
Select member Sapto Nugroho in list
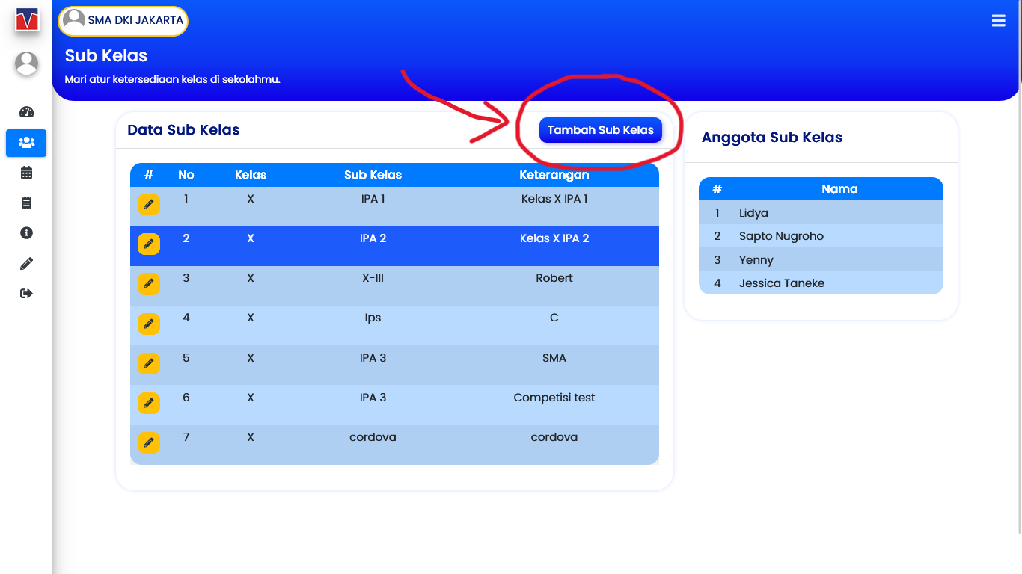click(x=781, y=236)
